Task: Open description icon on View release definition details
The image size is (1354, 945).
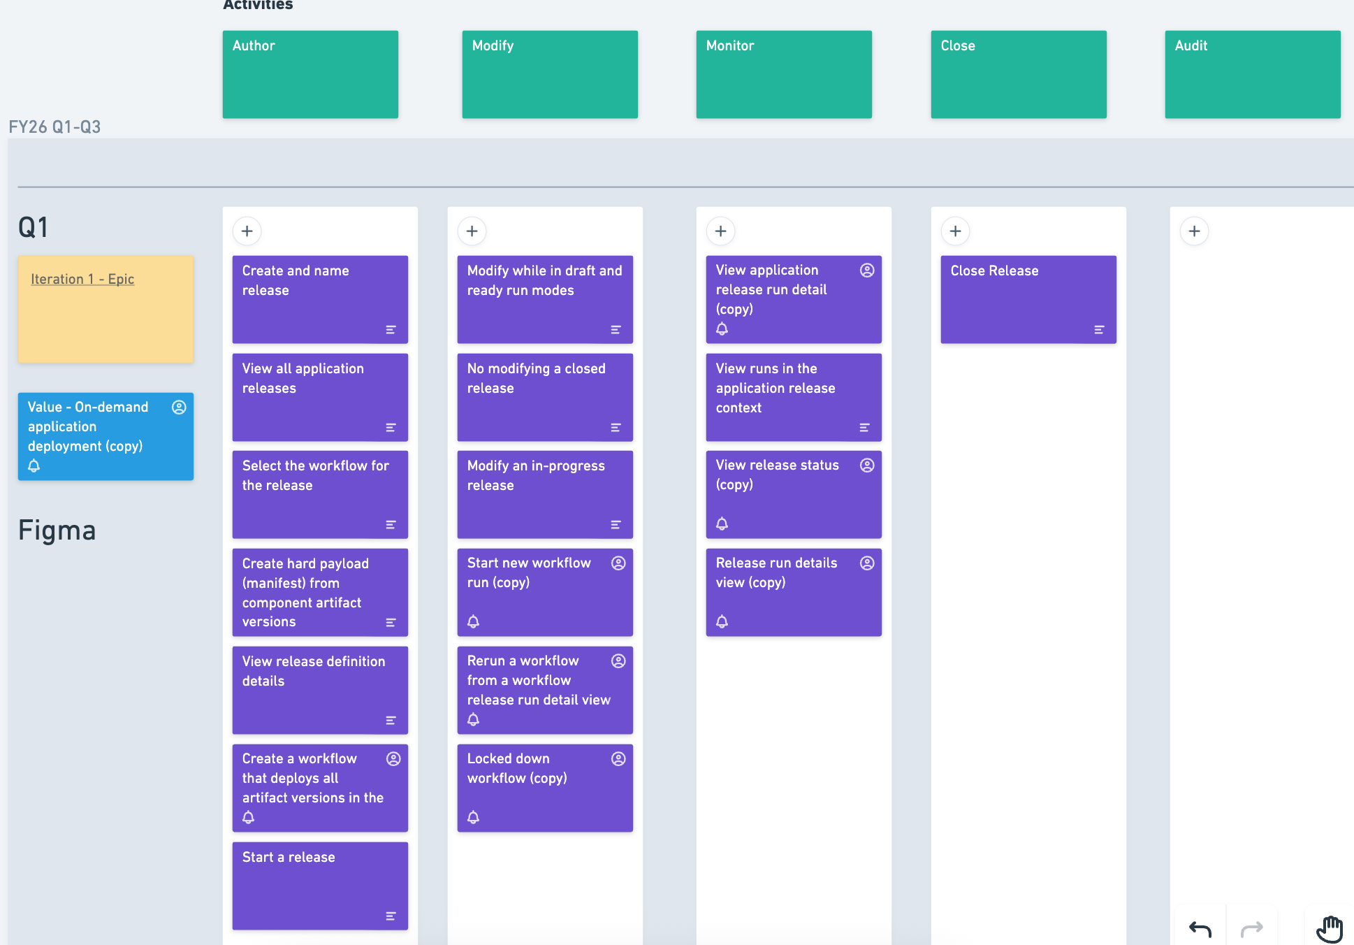Action: click(391, 721)
